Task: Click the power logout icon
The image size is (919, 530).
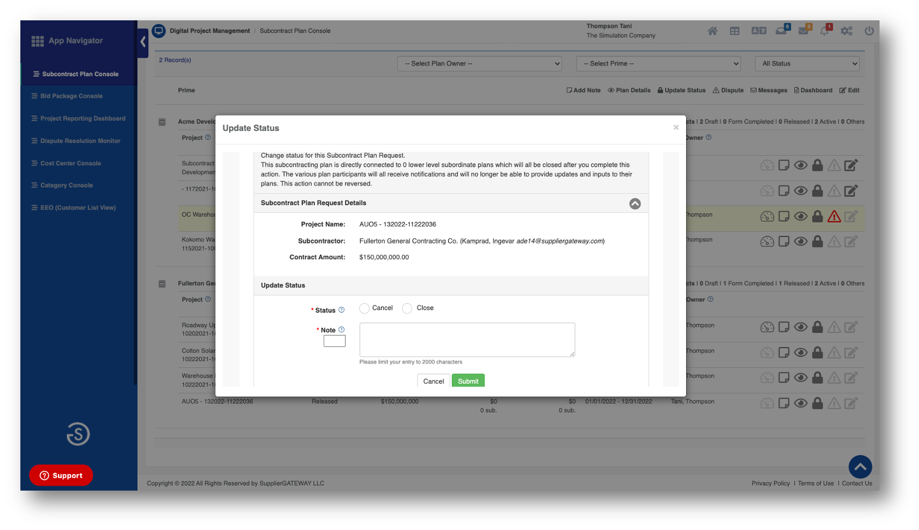Action: coord(869,31)
